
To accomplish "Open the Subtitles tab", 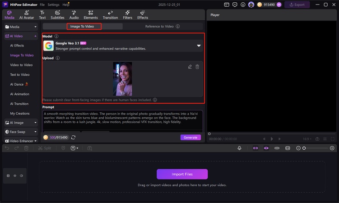I will (57, 15).
